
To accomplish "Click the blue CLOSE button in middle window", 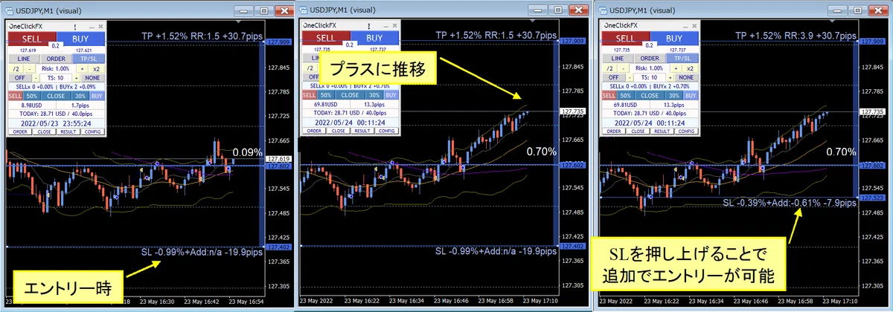I will pyautogui.click(x=348, y=96).
